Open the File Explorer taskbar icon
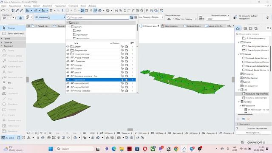Viewport: 272px width, 153px height. point(122,149)
